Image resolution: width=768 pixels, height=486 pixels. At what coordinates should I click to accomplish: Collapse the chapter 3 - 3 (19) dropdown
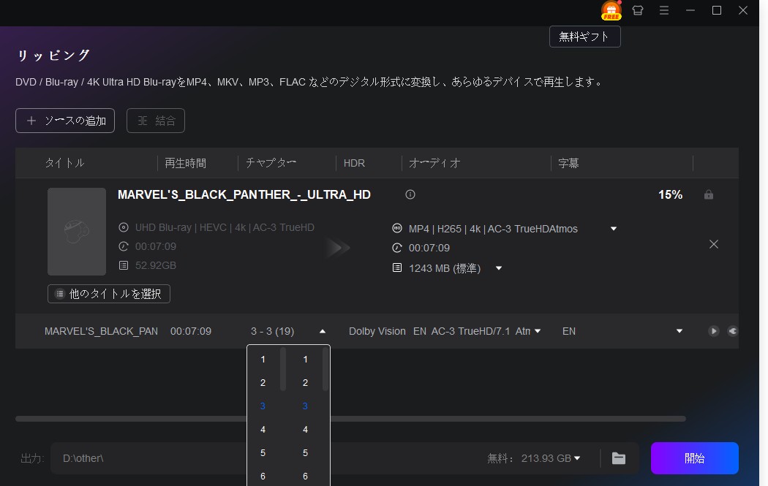tap(323, 331)
